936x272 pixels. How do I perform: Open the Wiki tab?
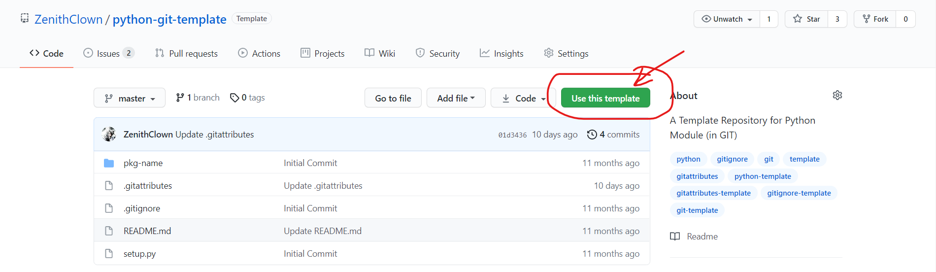(x=380, y=53)
